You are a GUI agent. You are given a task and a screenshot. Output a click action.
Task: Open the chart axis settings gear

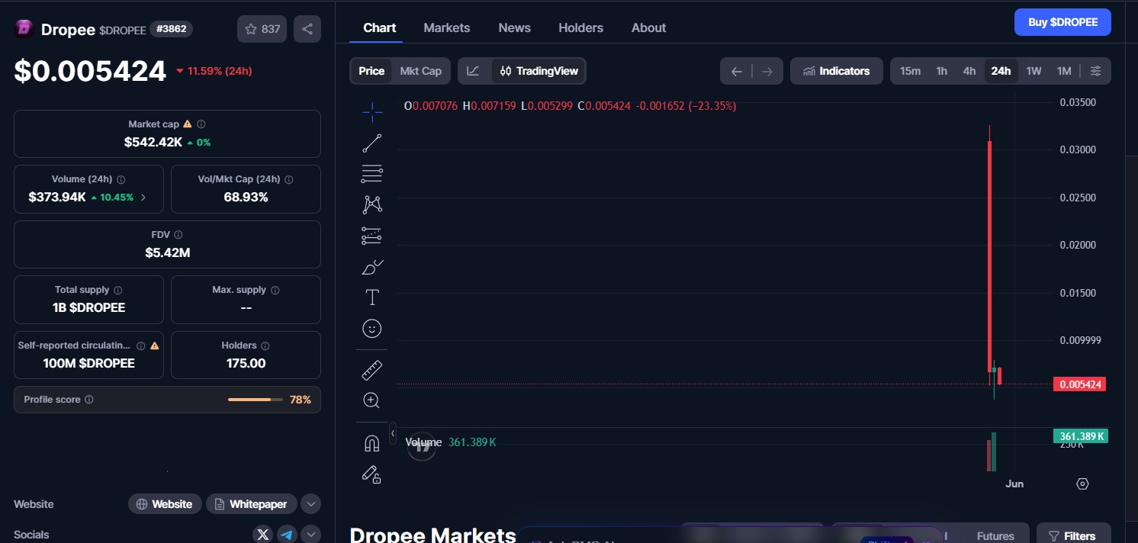pyautogui.click(x=1082, y=484)
